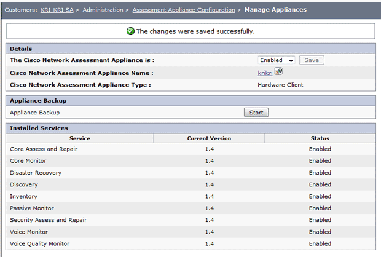The height and width of the screenshot is (257, 381).
Task: Click the Enabled status for Passive Monitor
Action: click(x=320, y=208)
